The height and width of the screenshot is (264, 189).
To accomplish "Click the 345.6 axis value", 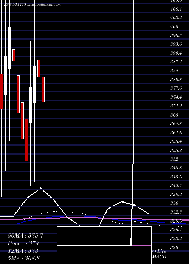I will (176, 177).
